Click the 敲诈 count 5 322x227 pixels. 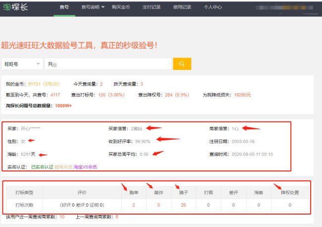click(159, 205)
